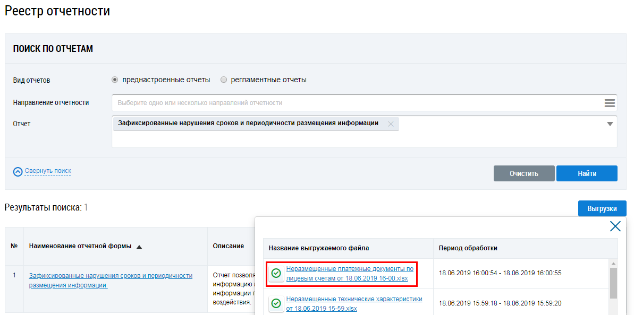
Task: Sort by Наименование отчетной формы arrow
Action: pyautogui.click(x=139, y=247)
